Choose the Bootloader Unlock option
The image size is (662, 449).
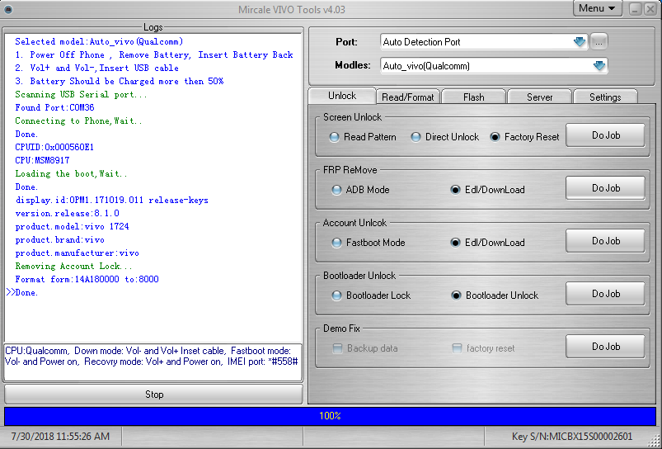495,295
